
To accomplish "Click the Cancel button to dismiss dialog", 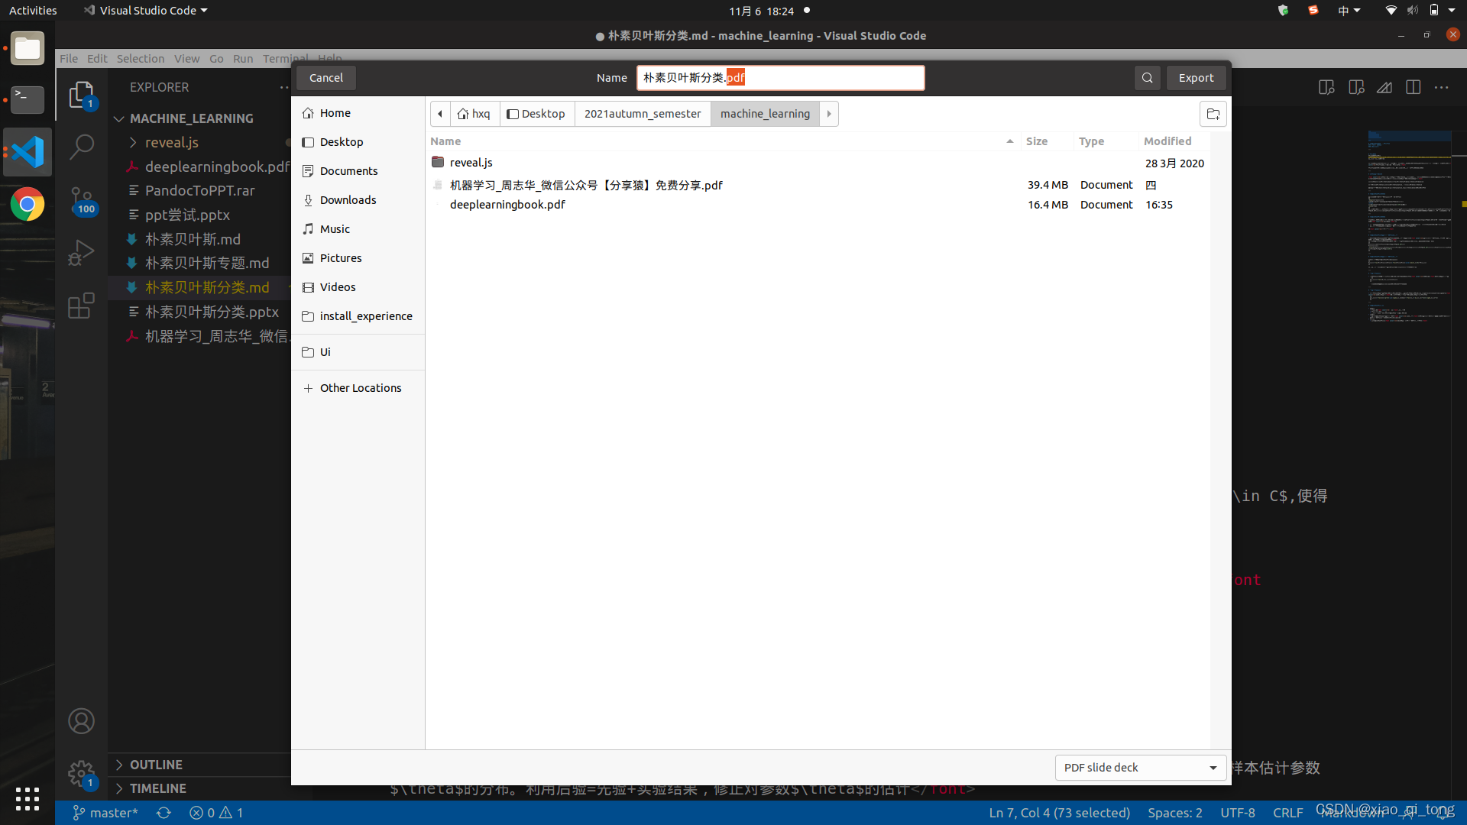I will pos(325,76).
